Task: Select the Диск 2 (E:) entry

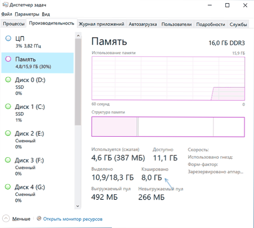Action: coord(37,140)
